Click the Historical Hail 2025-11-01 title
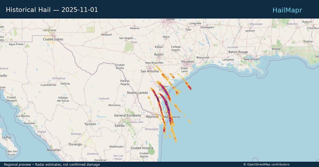 (x=52, y=10)
